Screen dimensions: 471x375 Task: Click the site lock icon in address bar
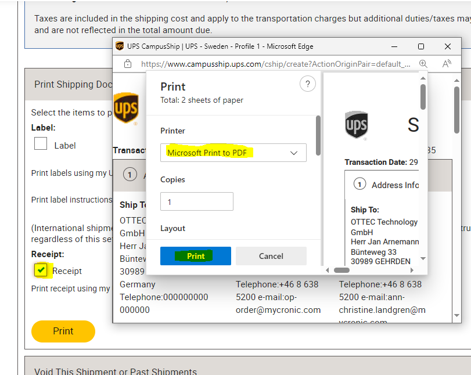pyautogui.click(x=128, y=64)
